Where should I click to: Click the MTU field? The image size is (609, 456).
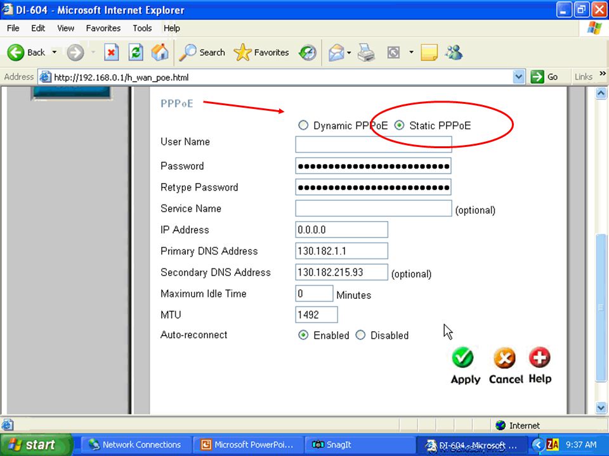coord(316,315)
